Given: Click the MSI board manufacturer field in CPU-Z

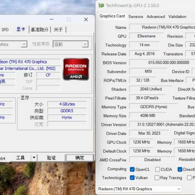Looking at the screenshot, I should click(x=30, y=68).
